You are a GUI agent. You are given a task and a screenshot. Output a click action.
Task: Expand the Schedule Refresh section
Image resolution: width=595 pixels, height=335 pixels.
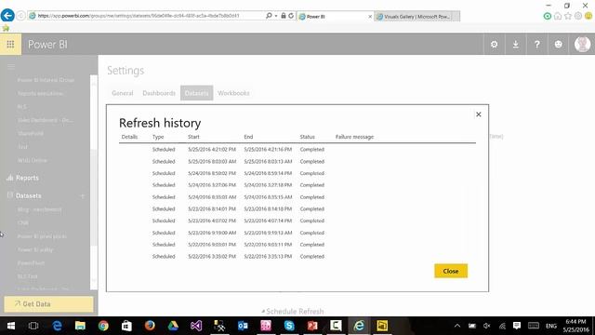293,312
